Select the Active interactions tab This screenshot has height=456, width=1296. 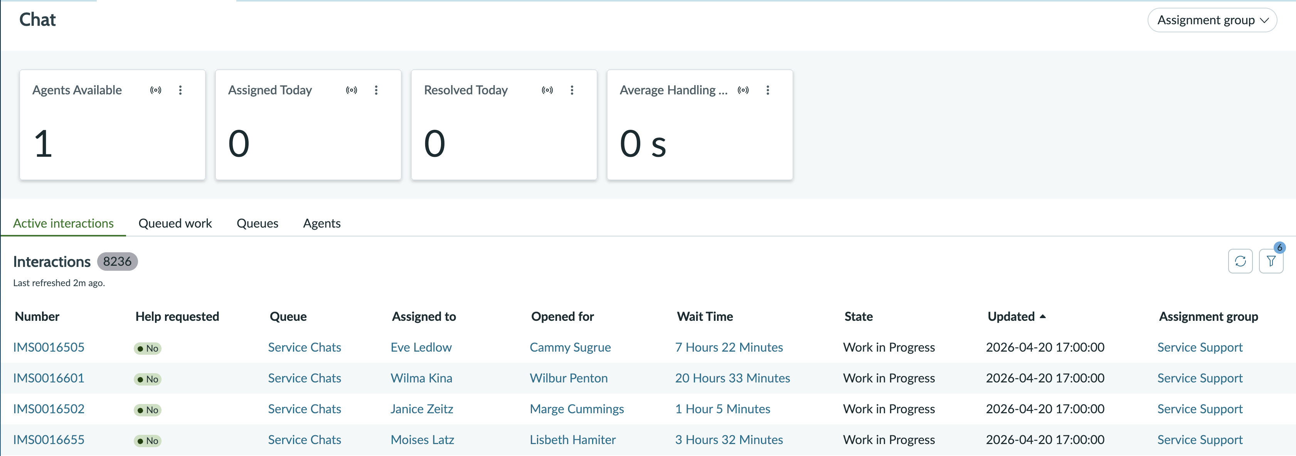click(x=63, y=223)
